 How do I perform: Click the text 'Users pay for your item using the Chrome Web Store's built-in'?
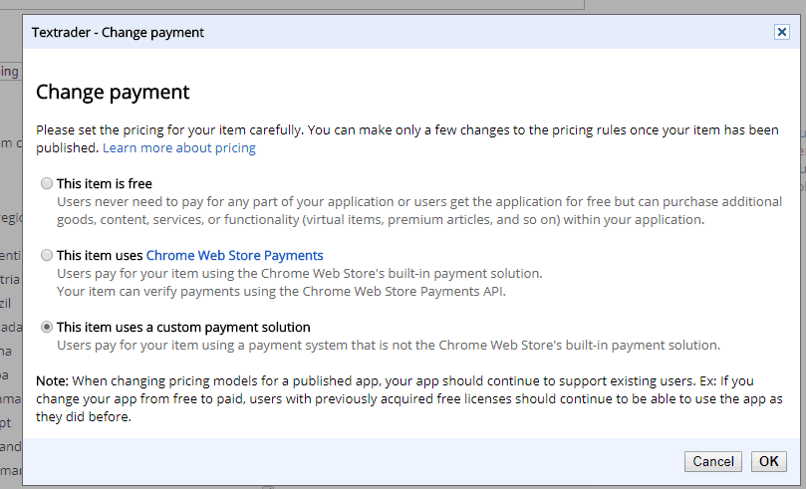point(245,273)
